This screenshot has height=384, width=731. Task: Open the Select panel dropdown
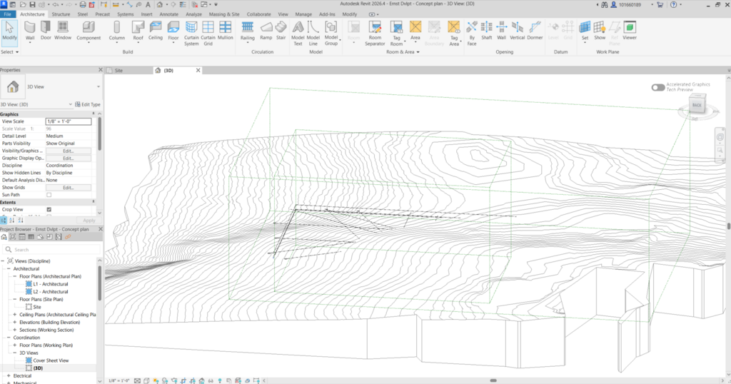10,52
